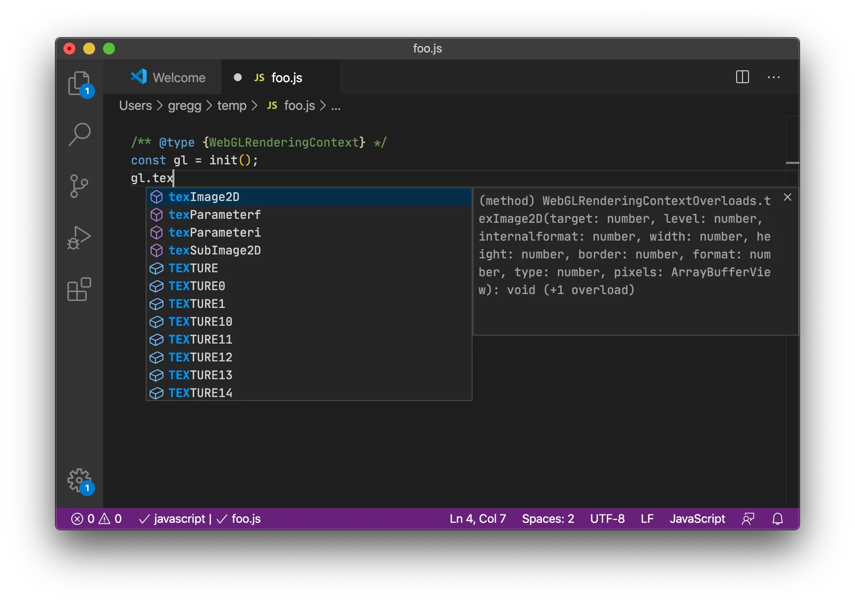Click the temp folder in breadcrumbs
This screenshot has width=855, height=603.
coord(231,106)
